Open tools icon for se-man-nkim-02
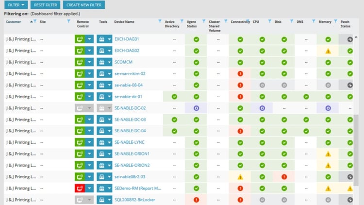This screenshot has height=205, width=364. (x=101, y=74)
